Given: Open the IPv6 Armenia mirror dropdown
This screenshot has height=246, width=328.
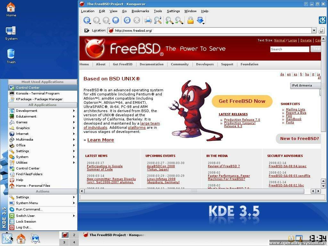Looking at the screenshot, I should (x=306, y=86).
